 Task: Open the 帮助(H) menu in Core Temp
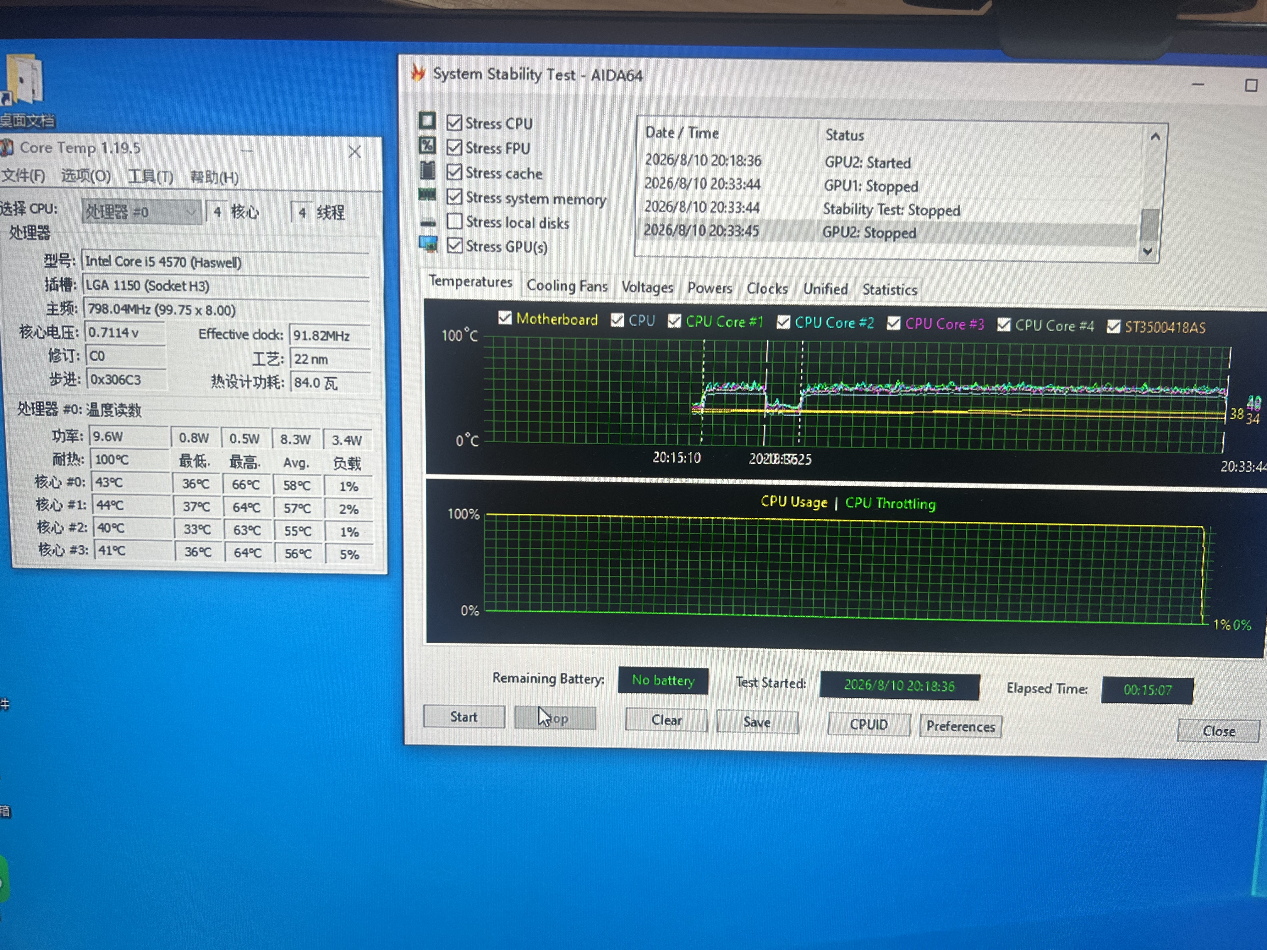(214, 177)
